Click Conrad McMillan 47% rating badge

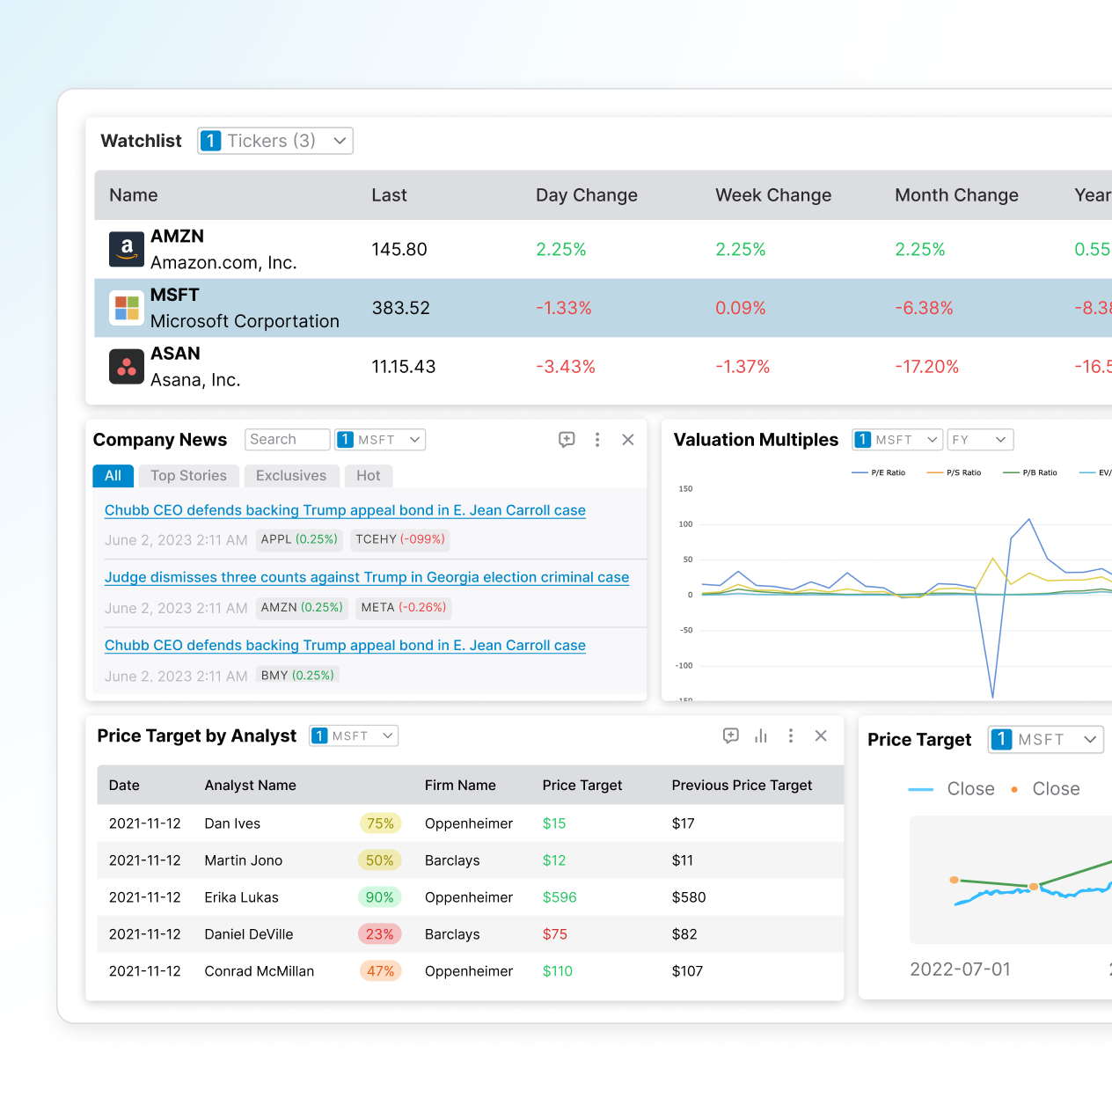pyautogui.click(x=380, y=971)
